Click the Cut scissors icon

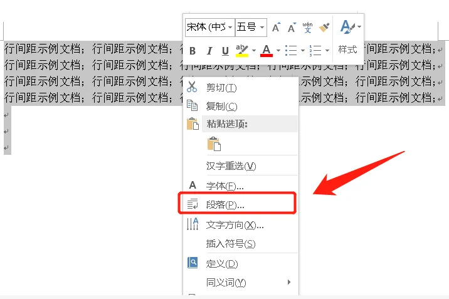coord(193,88)
